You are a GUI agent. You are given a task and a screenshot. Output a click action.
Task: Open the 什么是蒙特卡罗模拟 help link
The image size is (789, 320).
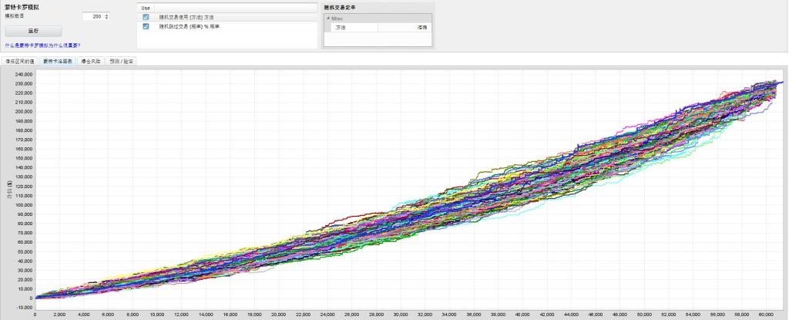click(x=42, y=45)
